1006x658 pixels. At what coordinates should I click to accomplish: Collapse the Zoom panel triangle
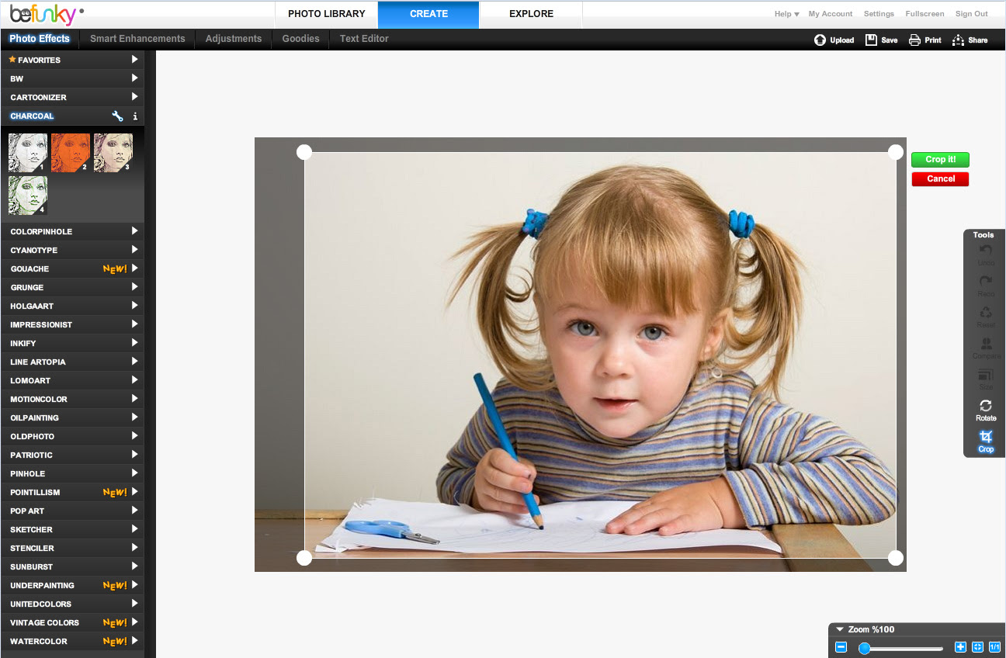840,629
